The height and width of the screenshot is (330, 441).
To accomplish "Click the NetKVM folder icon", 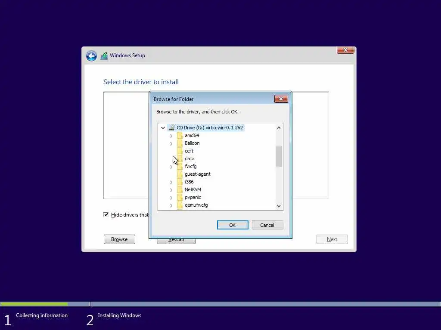I will (x=180, y=189).
